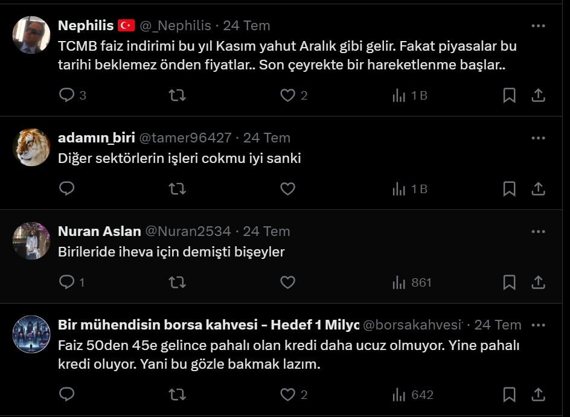
Task: Open Nephilis profile name link
Action: click(86, 25)
